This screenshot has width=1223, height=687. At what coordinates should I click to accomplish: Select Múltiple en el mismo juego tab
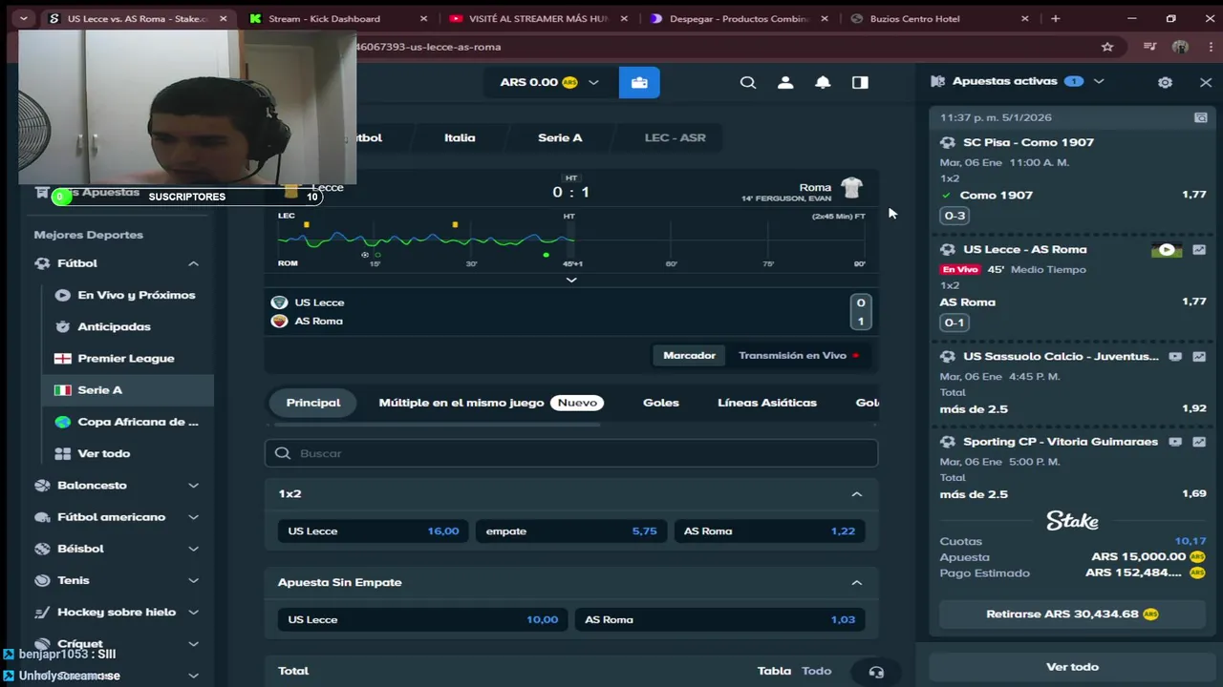point(491,403)
